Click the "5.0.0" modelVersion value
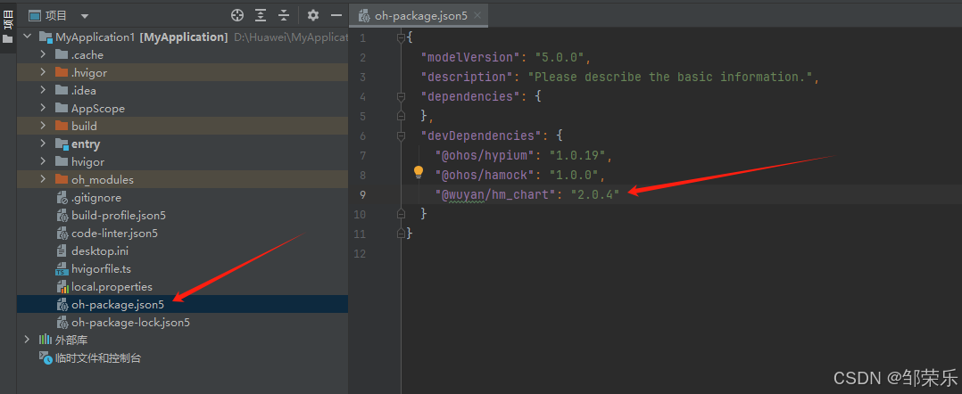962x394 pixels. (559, 58)
